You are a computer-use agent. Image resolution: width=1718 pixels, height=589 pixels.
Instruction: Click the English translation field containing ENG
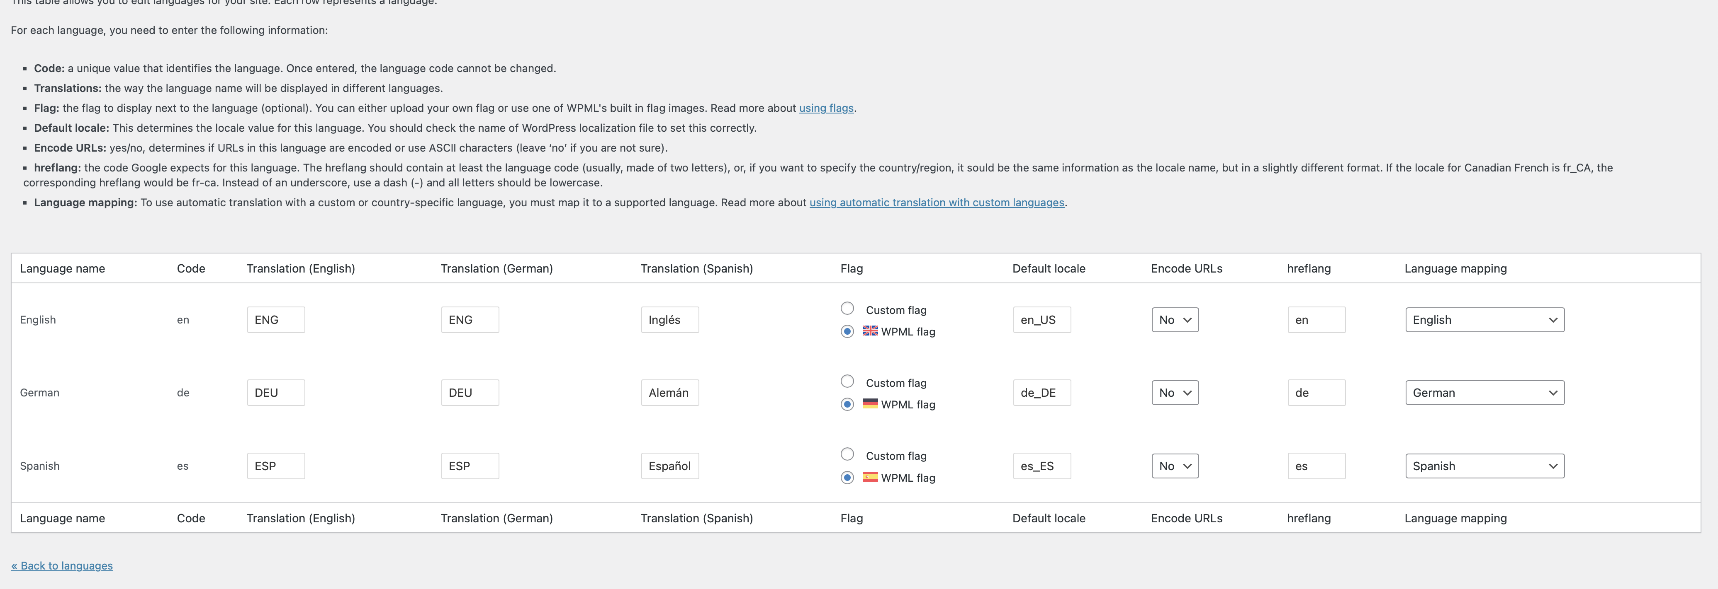(x=275, y=320)
